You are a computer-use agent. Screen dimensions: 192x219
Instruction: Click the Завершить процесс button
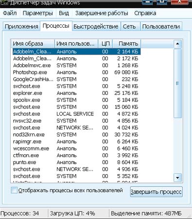[x=157, y=192]
